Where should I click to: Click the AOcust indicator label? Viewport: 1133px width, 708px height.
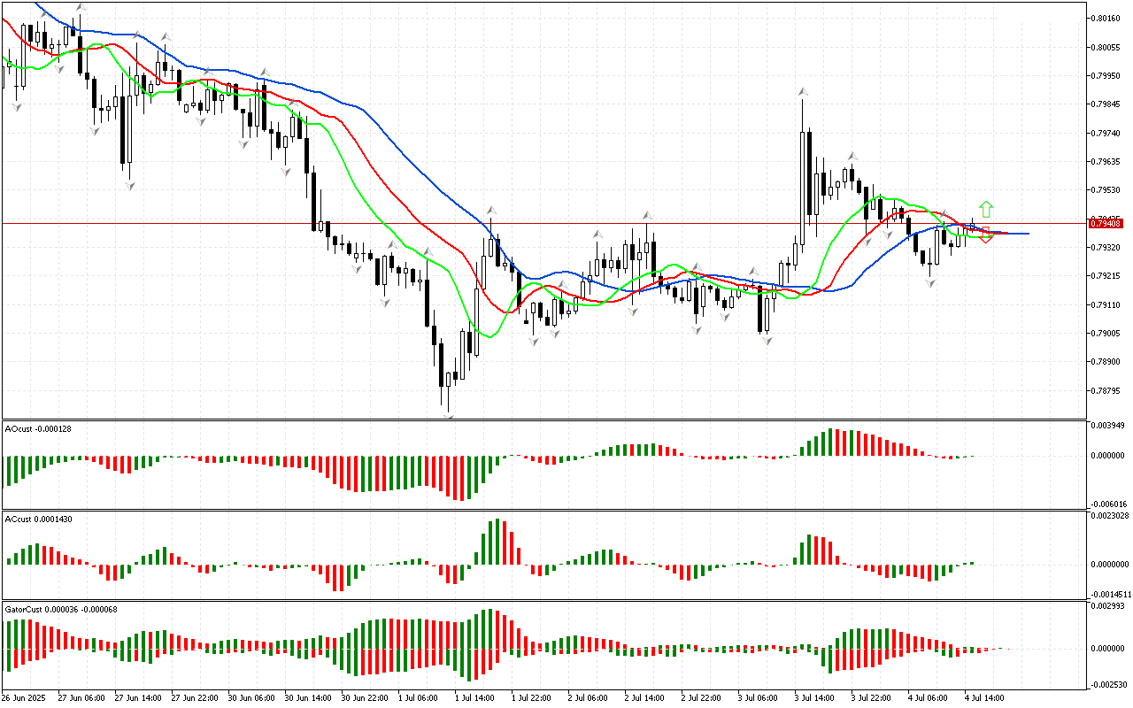click(37, 429)
